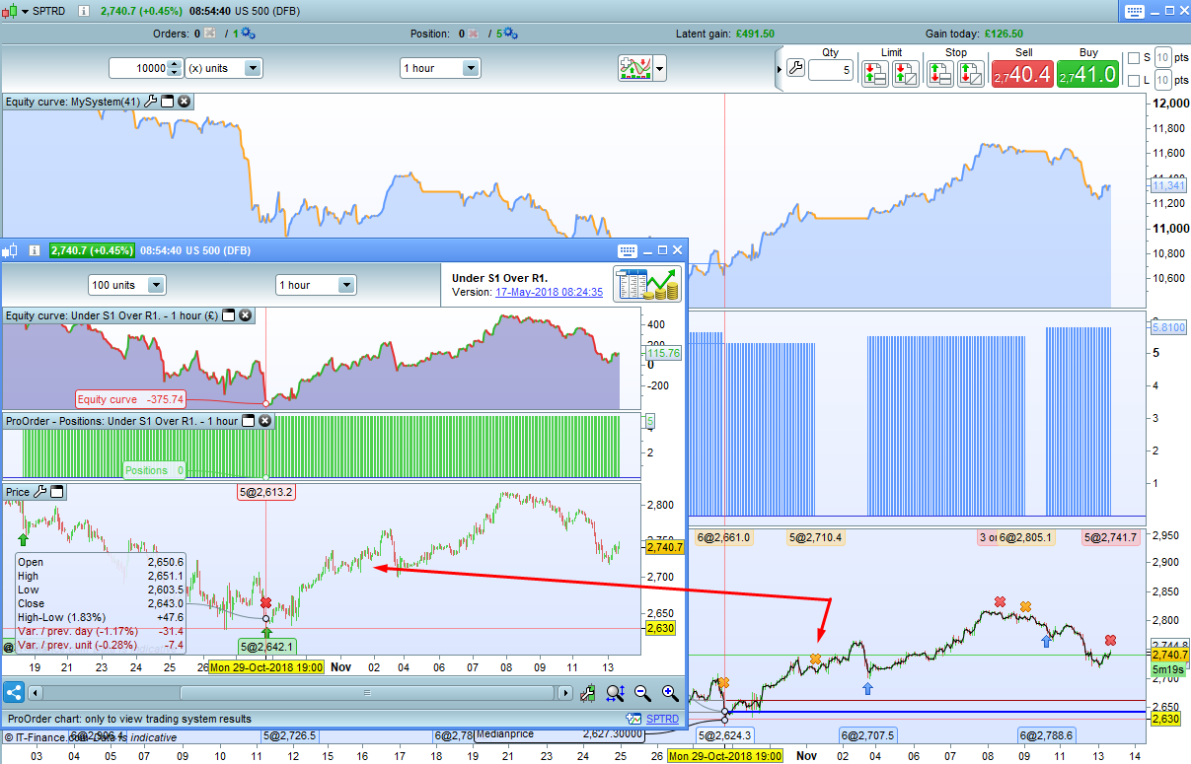Screen dimensions: 1191x764
Task: Click the 11,341 equity value label
Action: pyautogui.click(x=1170, y=185)
